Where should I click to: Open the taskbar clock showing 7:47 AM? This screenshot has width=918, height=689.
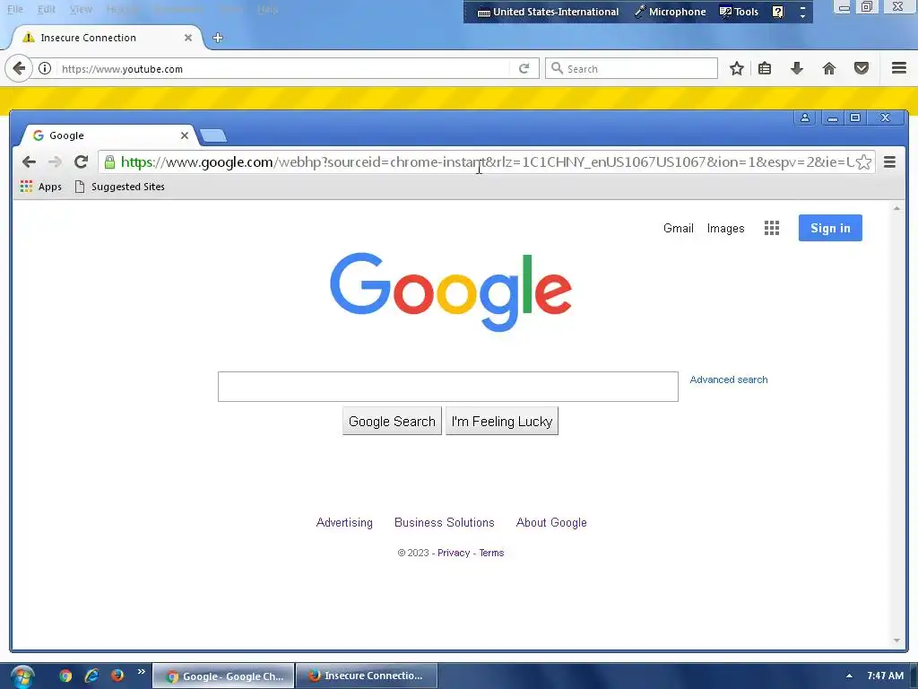click(885, 676)
